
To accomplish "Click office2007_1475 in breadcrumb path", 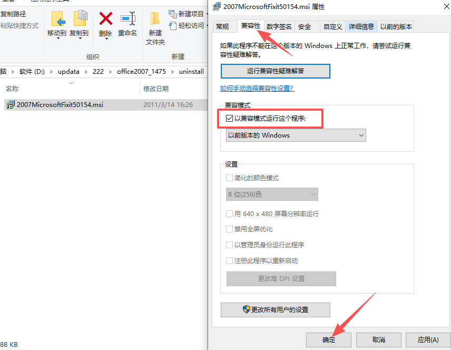I will coord(141,72).
